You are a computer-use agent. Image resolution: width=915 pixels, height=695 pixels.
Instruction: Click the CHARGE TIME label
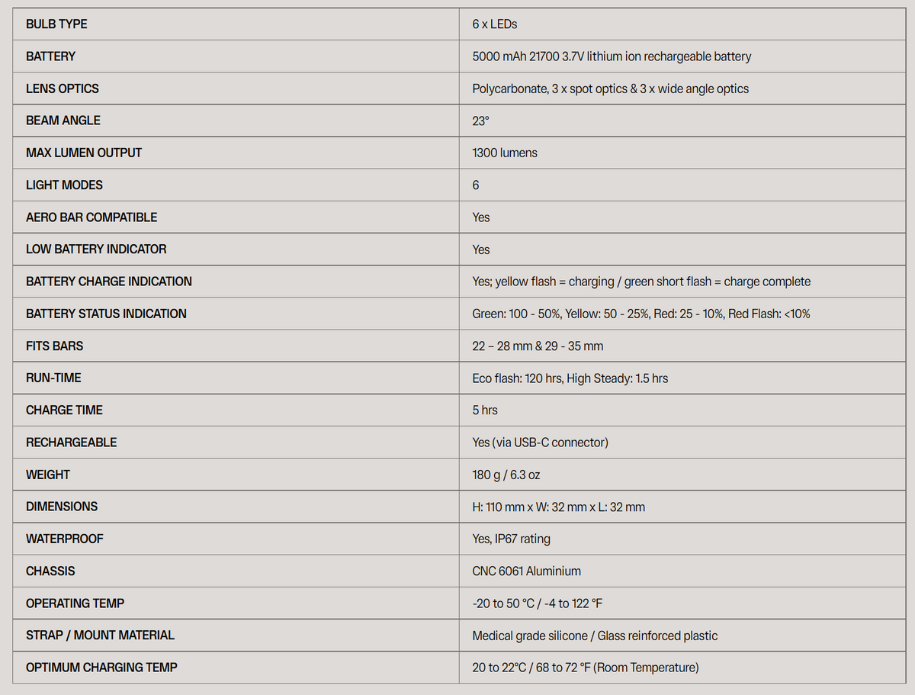64,410
